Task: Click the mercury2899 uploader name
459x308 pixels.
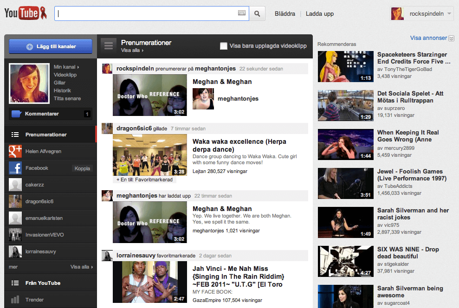Action: (x=399, y=148)
